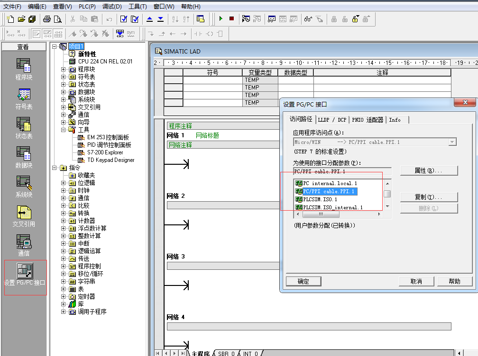Click the interface list horizontal scrollbar thumb
Screen dimensions: 478x356
click(321, 214)
